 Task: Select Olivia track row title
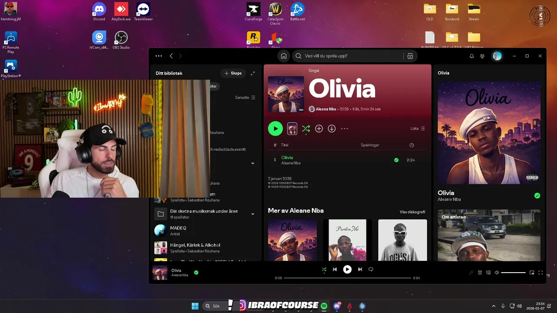(x=287, y=157)
